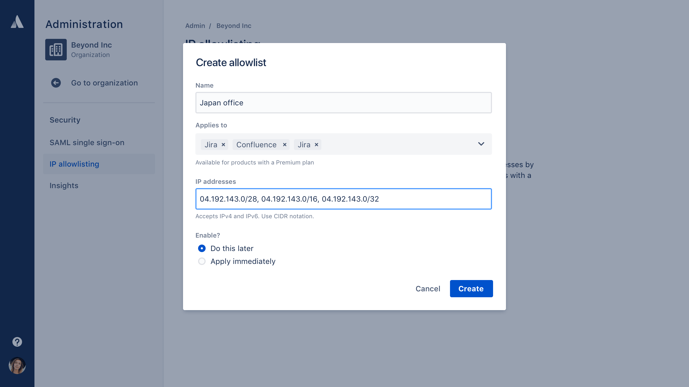Click the Security sidebar menu item
Image resolution: width=689 pixels, height=387 pixels.
pyautogui.click(x=65, y=120)
